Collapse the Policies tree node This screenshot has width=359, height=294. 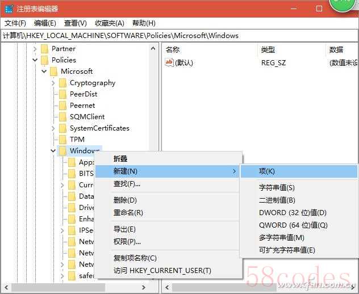pyautogui.click(x=35, y=60)
